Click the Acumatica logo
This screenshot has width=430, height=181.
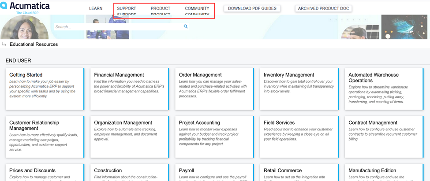[x=25, y=7]
